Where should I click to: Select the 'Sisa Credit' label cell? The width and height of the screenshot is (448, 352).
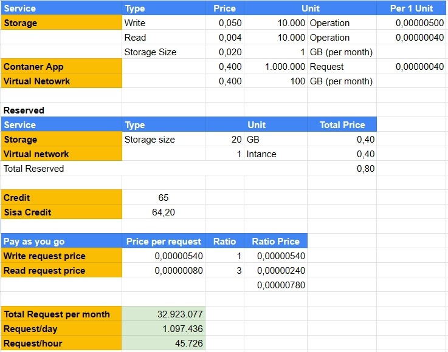(x=61, y=212)
